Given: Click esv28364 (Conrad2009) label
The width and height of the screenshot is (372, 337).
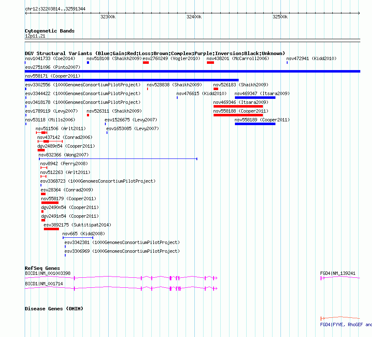Looking at the screenshot, I should coord(67,190).
